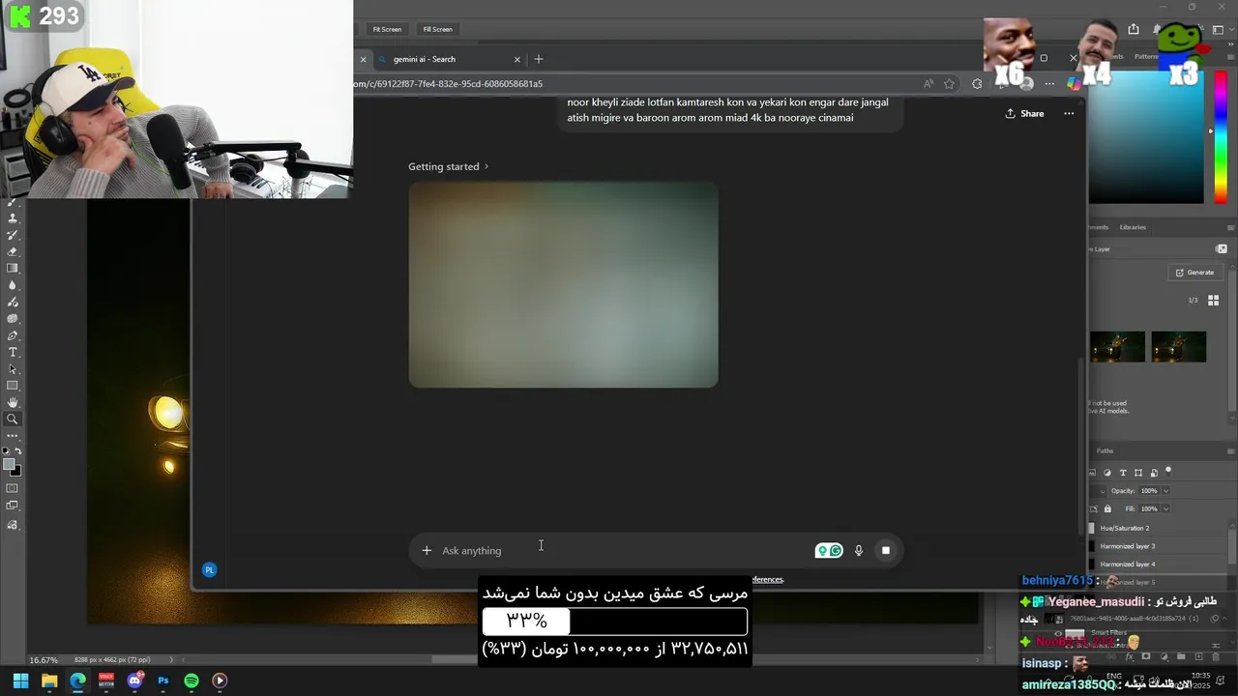
Task: Filter layers by type text icon
Action: pos(1123,473)
